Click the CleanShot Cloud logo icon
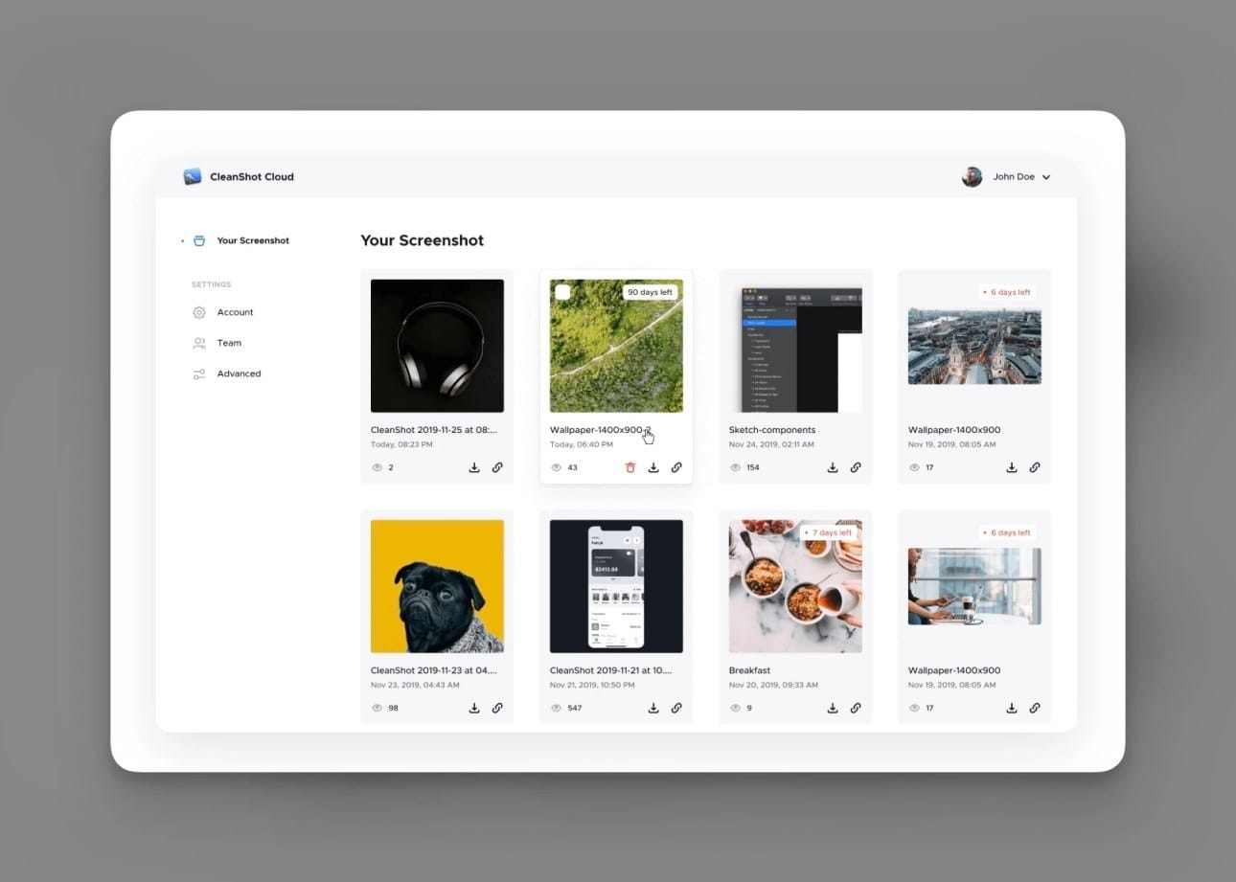The width and height of the screenshot is (1236, 882). [193, 176]
